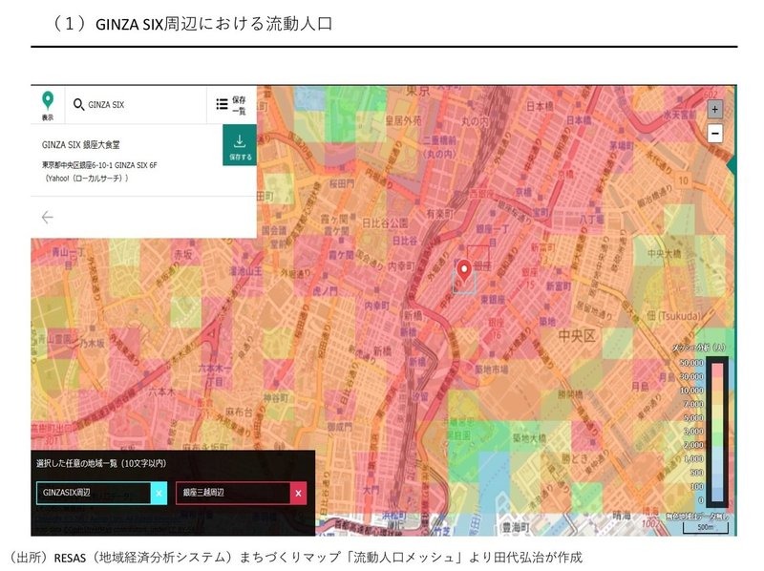Click the 皇居外苑 map label

[x=403, y=121]
